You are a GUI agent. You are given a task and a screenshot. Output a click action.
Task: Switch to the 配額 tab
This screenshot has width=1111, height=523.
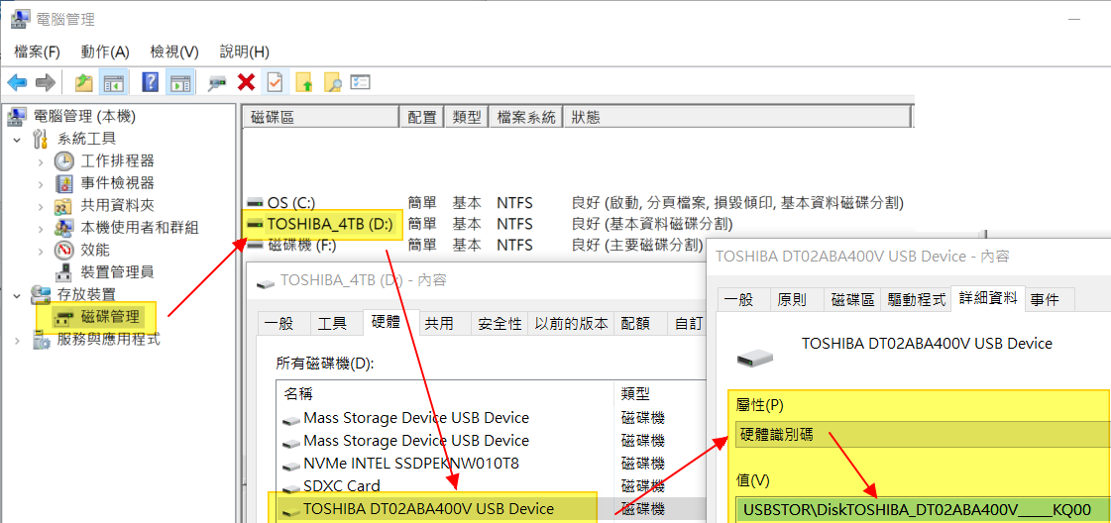click(x=640, y=323)
